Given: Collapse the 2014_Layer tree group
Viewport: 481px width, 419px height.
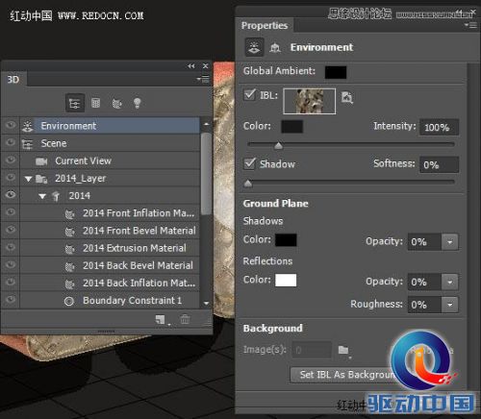Looking at the screenshot, I should click(29, 179).
